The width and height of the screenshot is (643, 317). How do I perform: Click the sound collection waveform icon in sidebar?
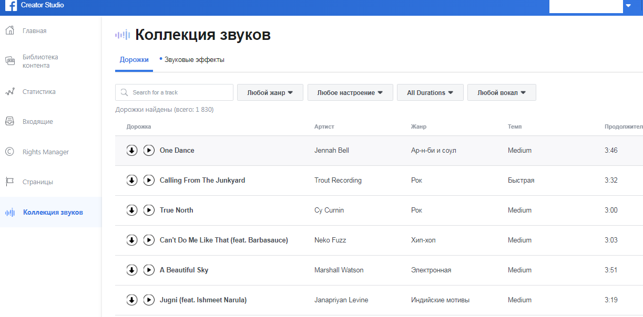[x=9, y=213]
